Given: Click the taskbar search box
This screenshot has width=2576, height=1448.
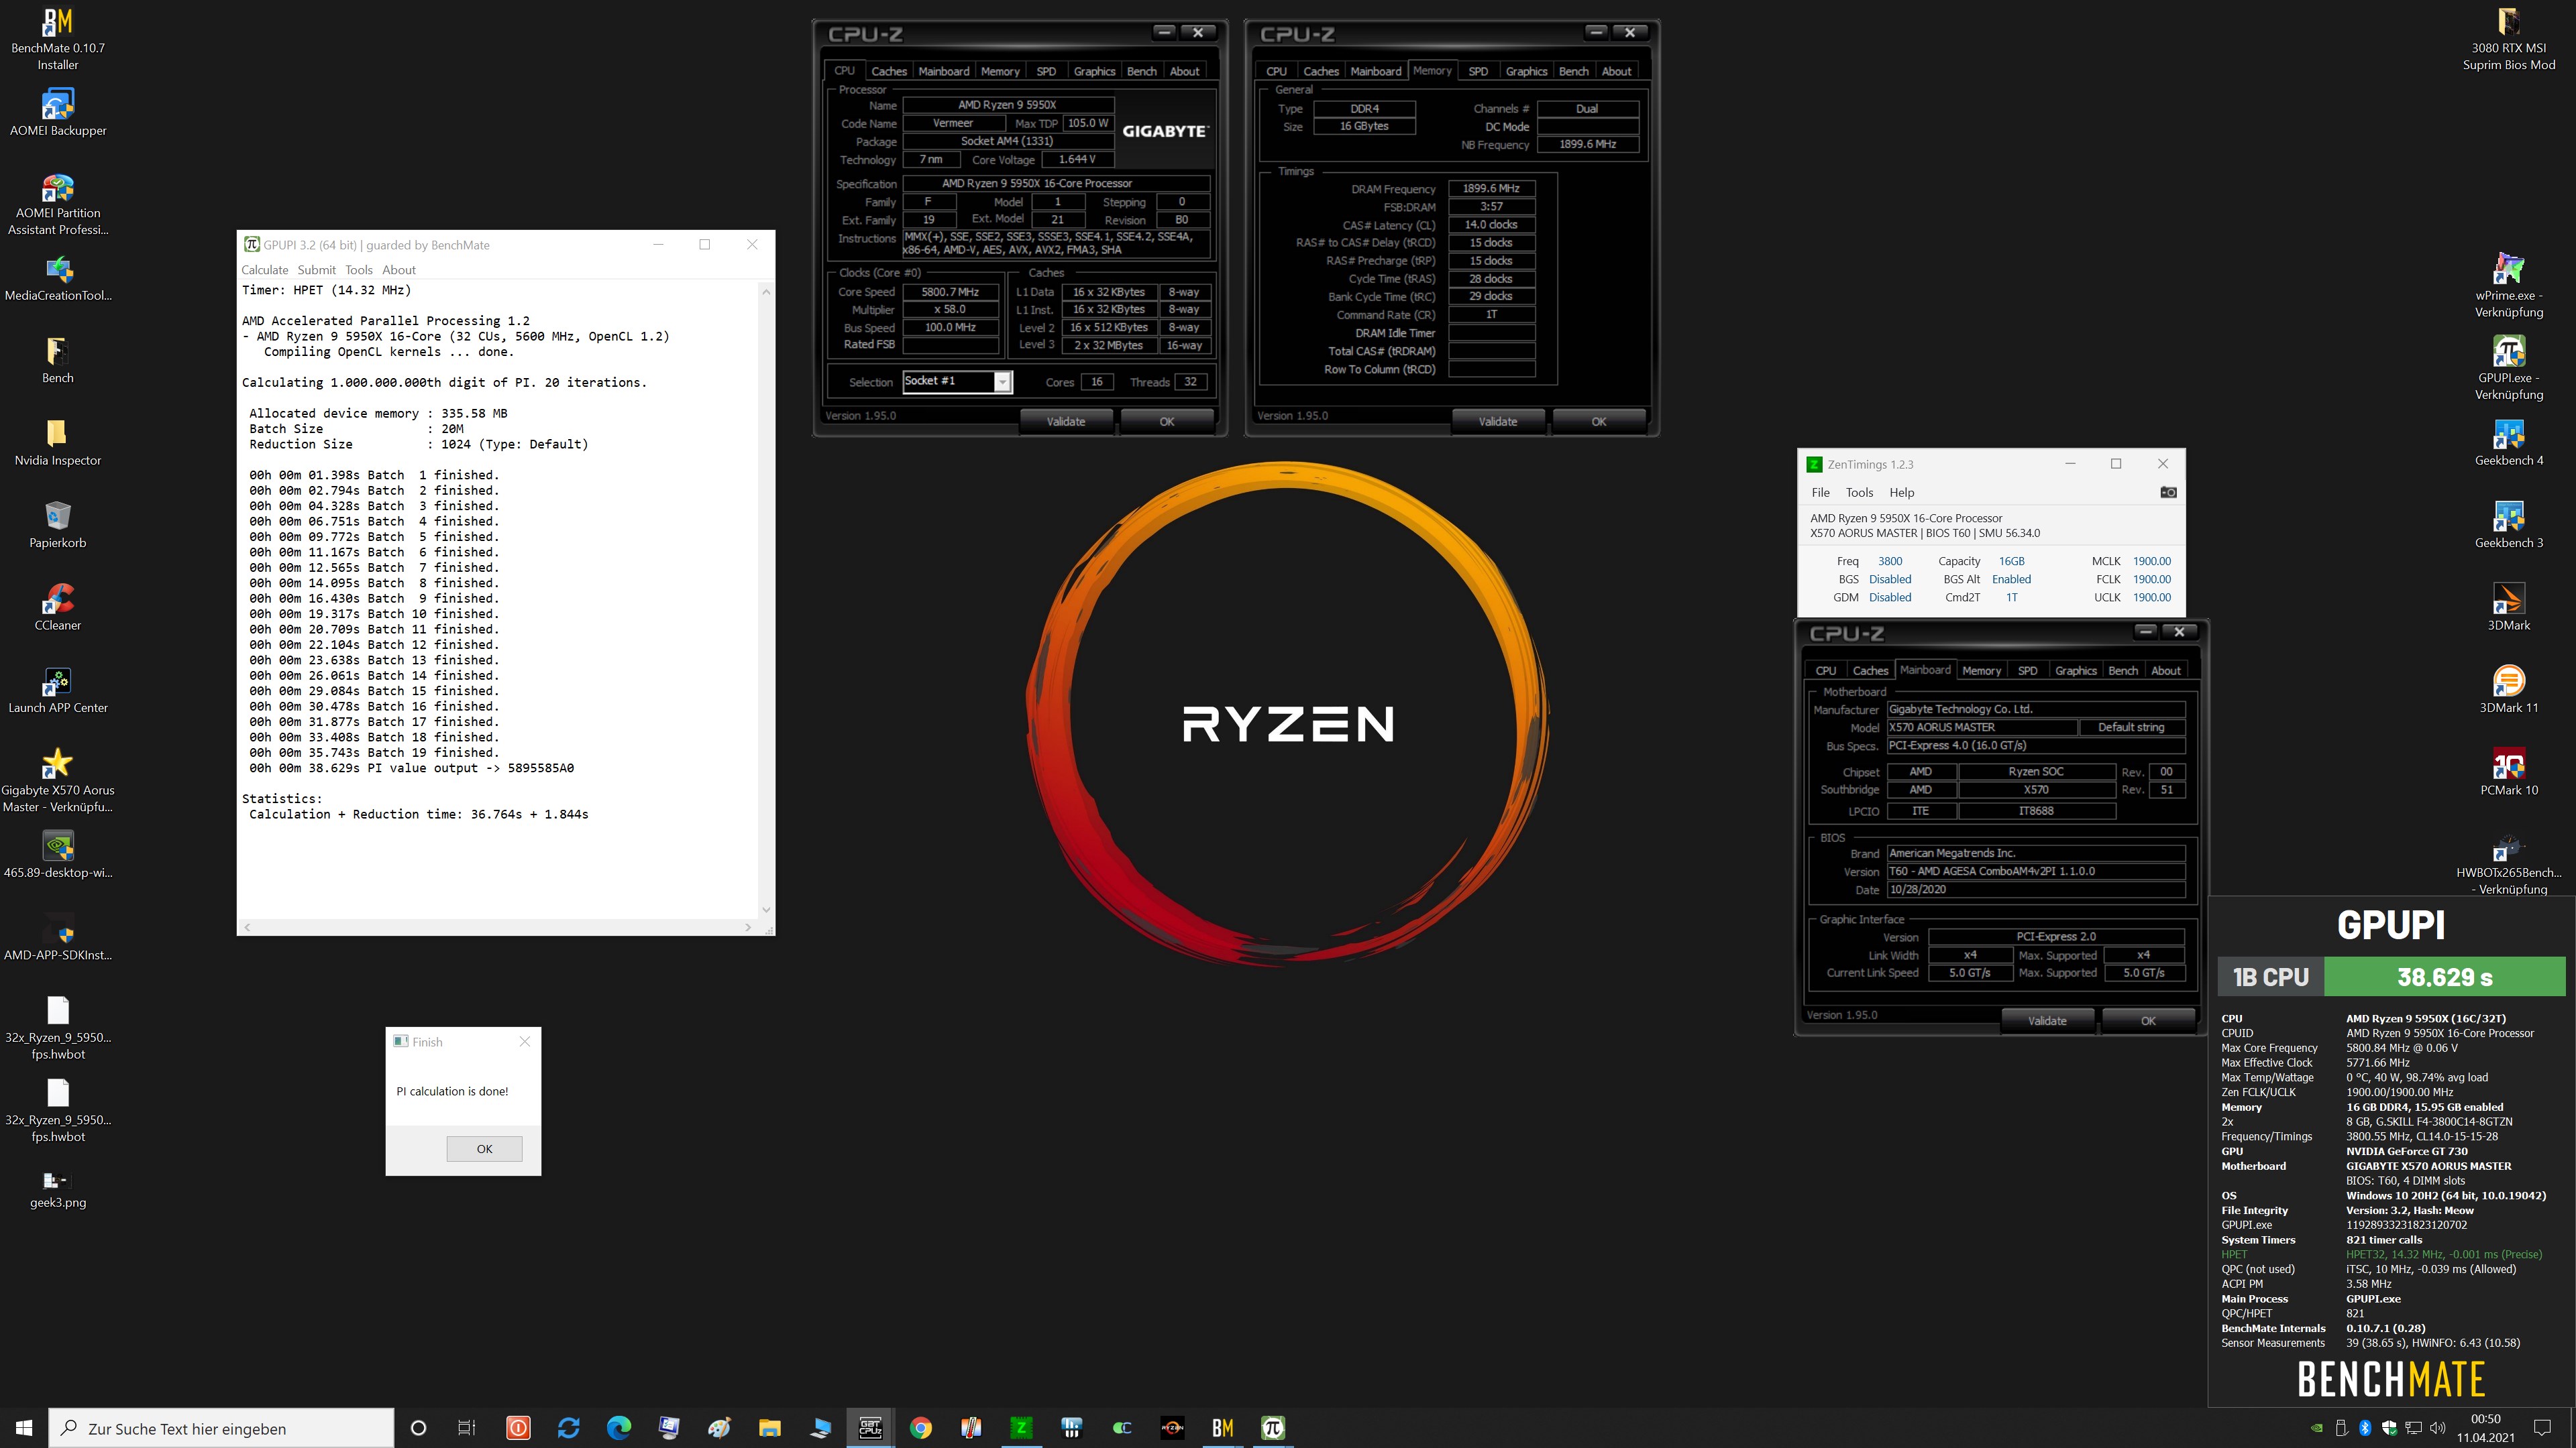Looking at the screenshot, I should pyautogui.click(x=221, y=1428).
